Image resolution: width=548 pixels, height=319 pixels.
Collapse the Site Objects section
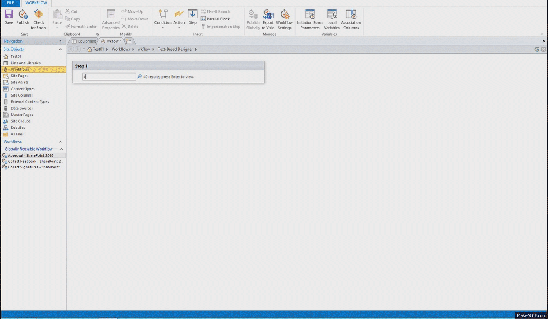click(61, 49)
